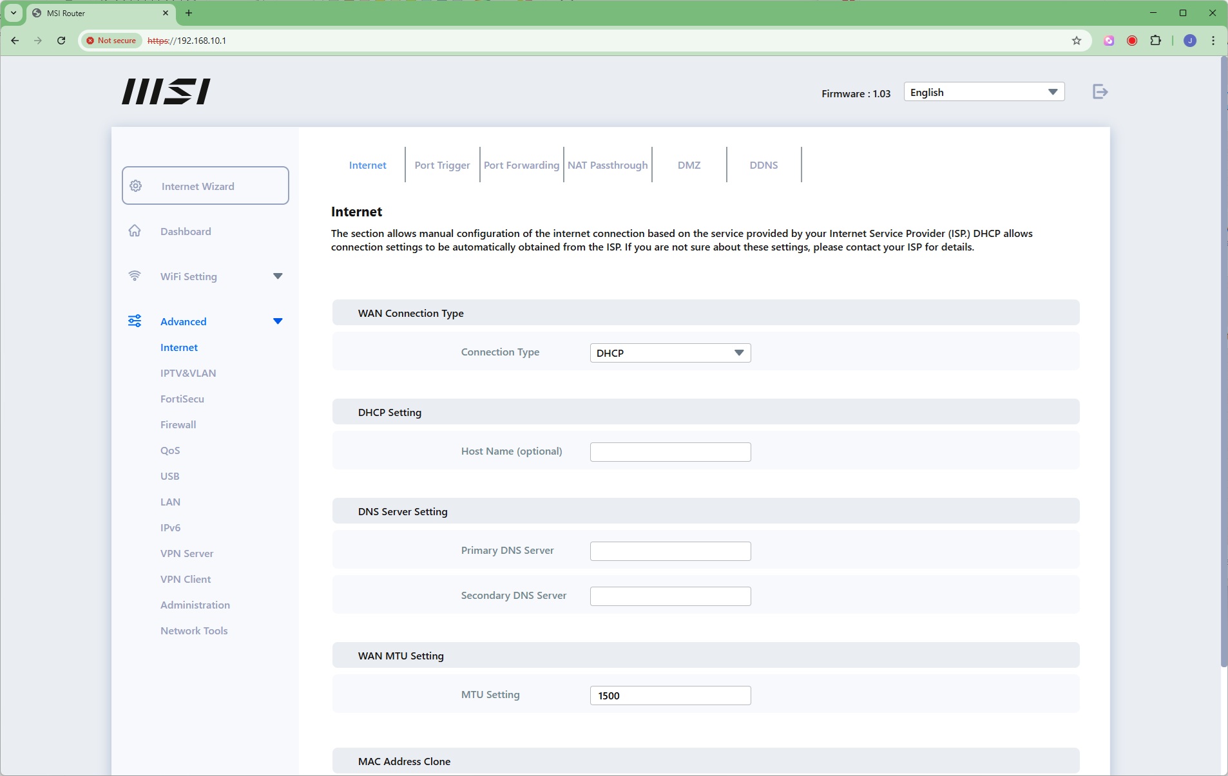This screenshot has width=1228, height=776.
Task: Click the logout icon beside language selector
Action: click(x=1100, y=92)
